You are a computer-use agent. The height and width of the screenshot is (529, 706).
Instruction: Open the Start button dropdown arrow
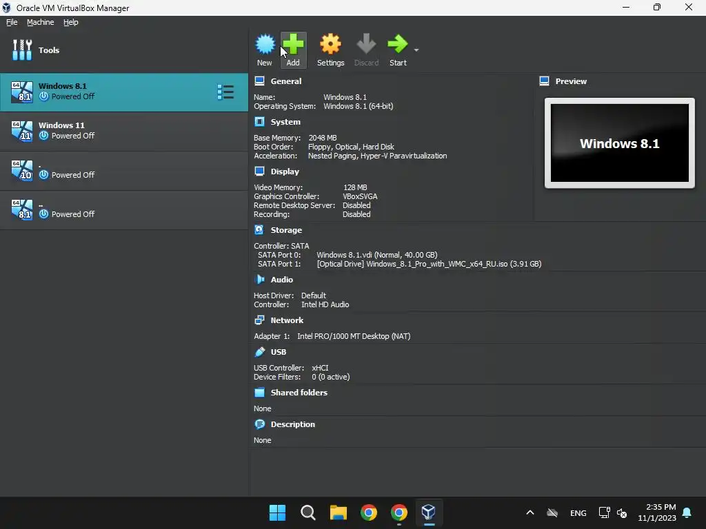[416, 50]
